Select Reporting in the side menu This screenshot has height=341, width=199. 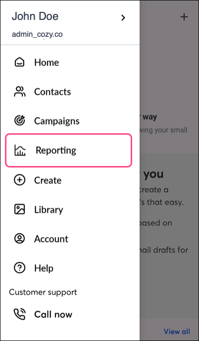(68, 150)
